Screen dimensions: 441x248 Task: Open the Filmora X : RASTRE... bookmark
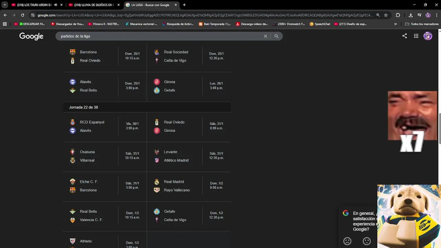point(104,24)
